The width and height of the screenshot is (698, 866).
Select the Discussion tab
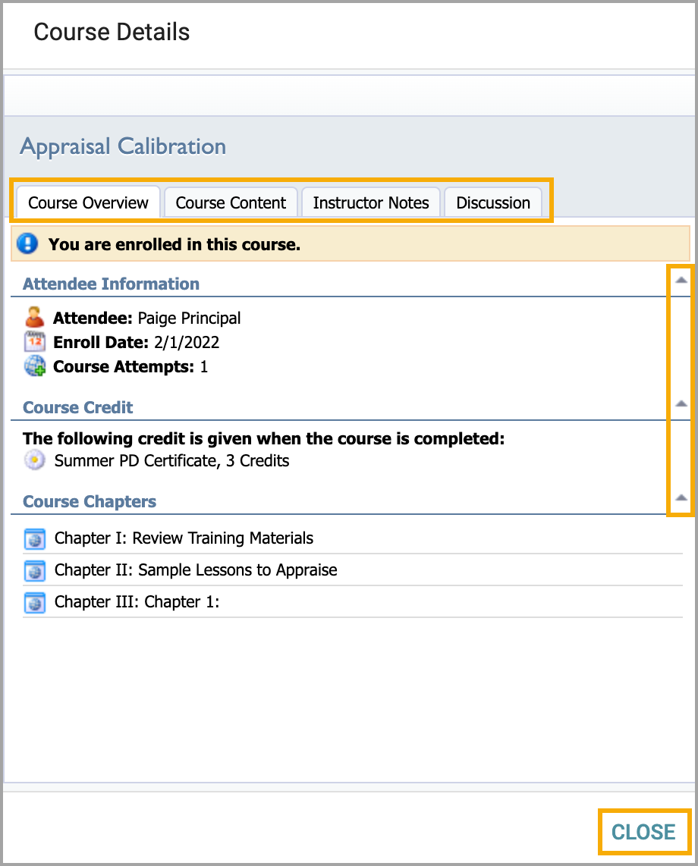[x=493, y=202]
